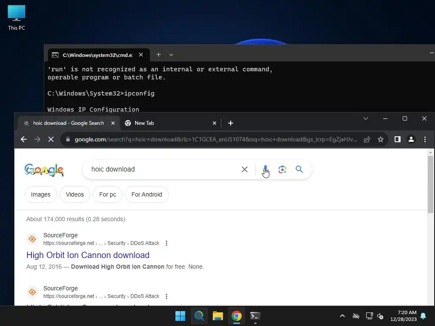Image resolution: width=435 pixels, height=326 pixels.
Task: Open High Orbit Ion Cannon download link
Action: pyautogui.click(x=88, y=255)
